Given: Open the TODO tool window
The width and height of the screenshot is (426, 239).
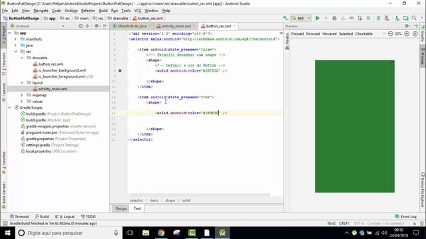Looking at the screenshot, I should point(89,216).
